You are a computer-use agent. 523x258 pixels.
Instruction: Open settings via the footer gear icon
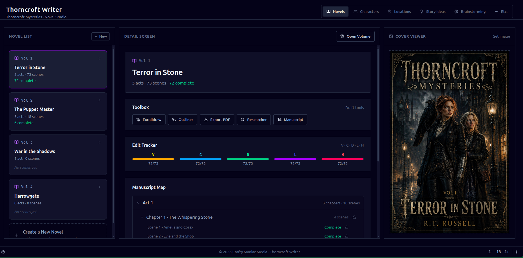tap(3, 252)
